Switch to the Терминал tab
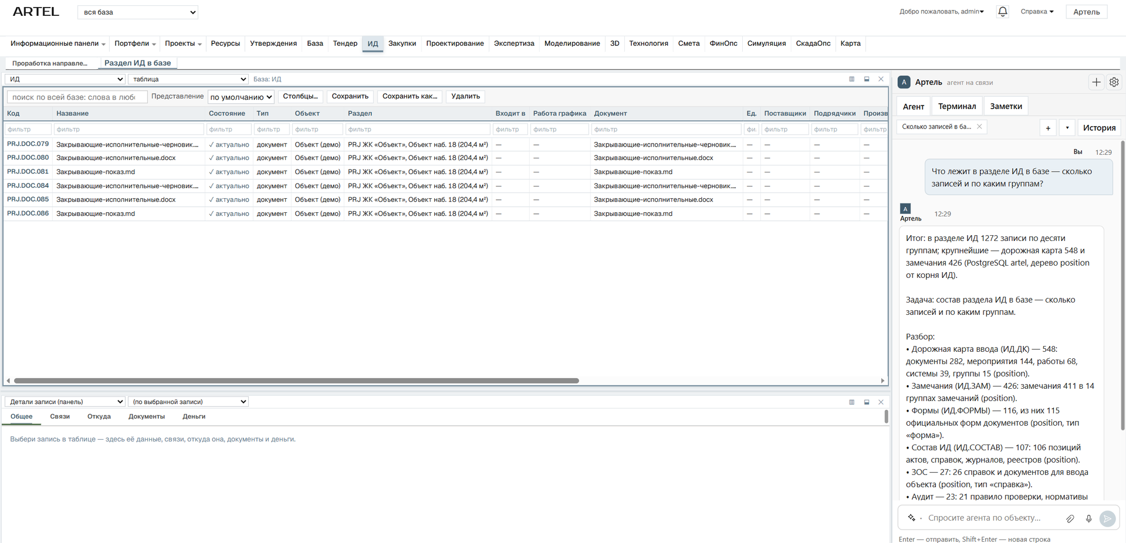Image resolution: width=1126 pixels, height=543 pixels. (957, 106)
